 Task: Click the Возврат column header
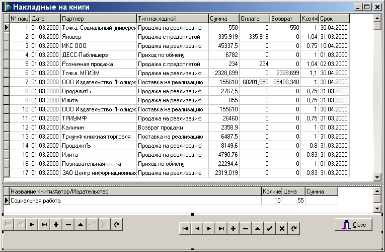coord(285,19)
